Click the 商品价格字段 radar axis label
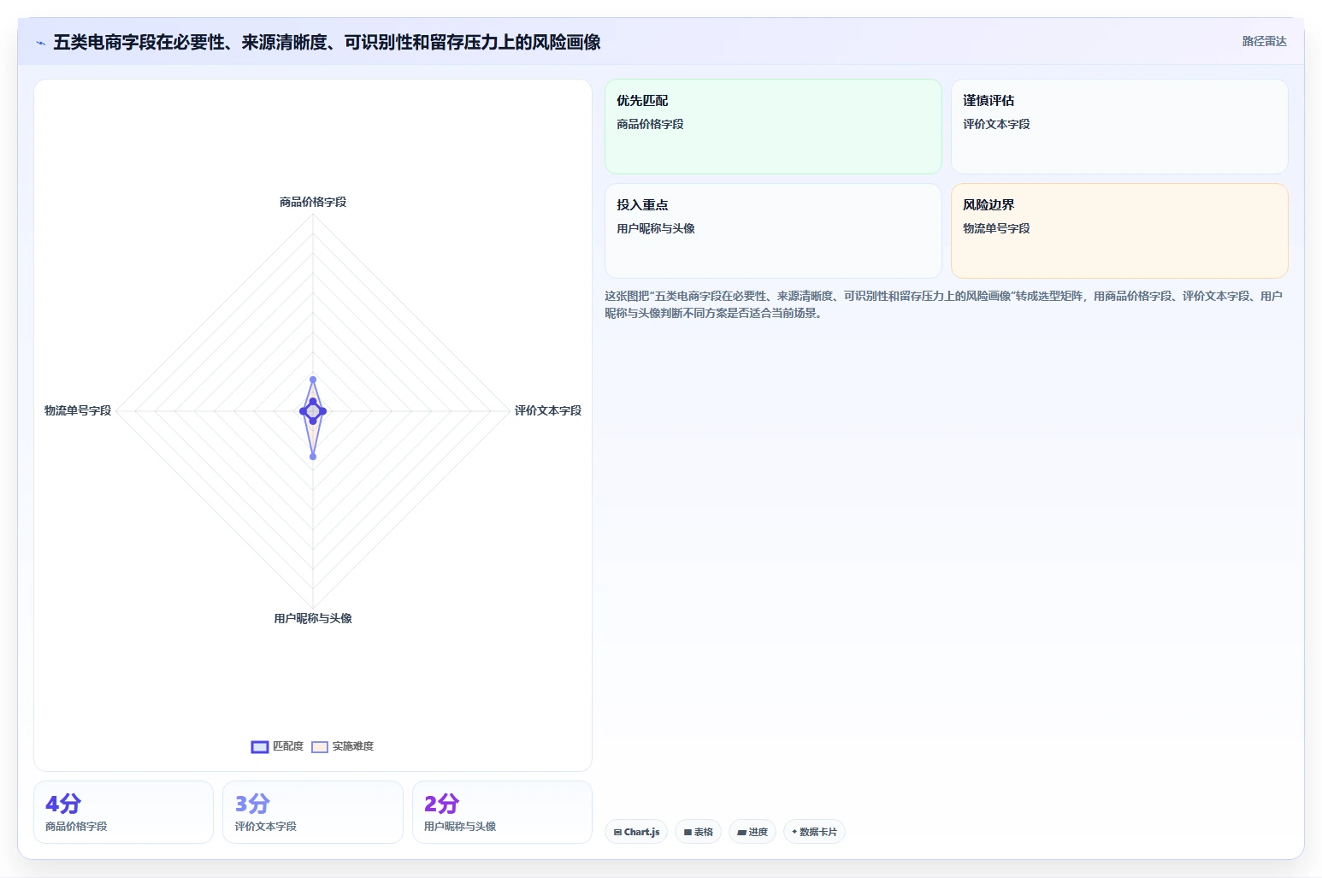The height and width of the screenshot is (878, 1322). coord(313,202)
